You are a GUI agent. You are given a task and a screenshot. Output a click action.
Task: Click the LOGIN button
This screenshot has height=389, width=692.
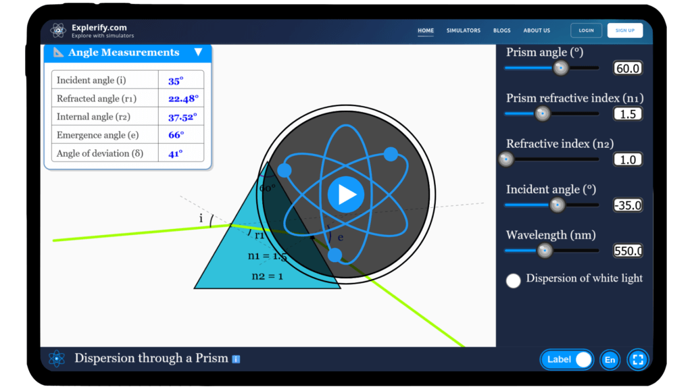pyautogui.click(x=586, y=30)
